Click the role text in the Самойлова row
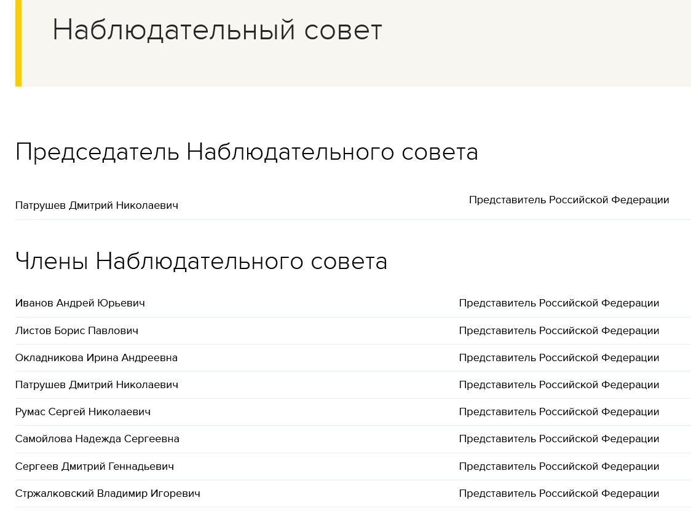This screenshot has width=691, height=511. pos(559,439)
